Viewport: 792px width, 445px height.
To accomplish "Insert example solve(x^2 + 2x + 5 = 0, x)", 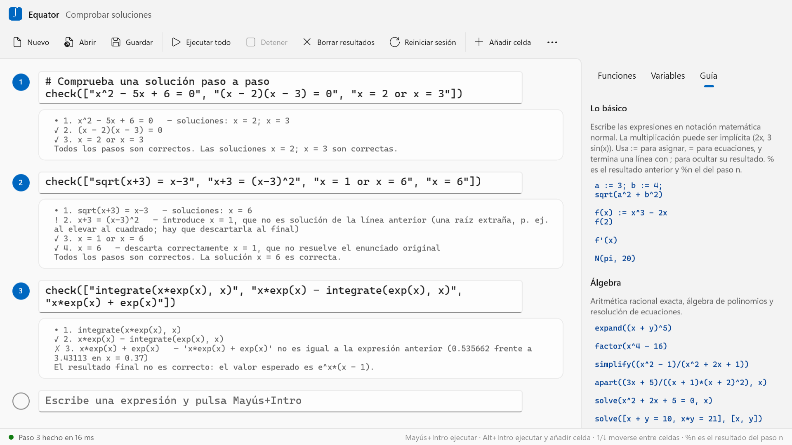I will click(x=653, y=401).
